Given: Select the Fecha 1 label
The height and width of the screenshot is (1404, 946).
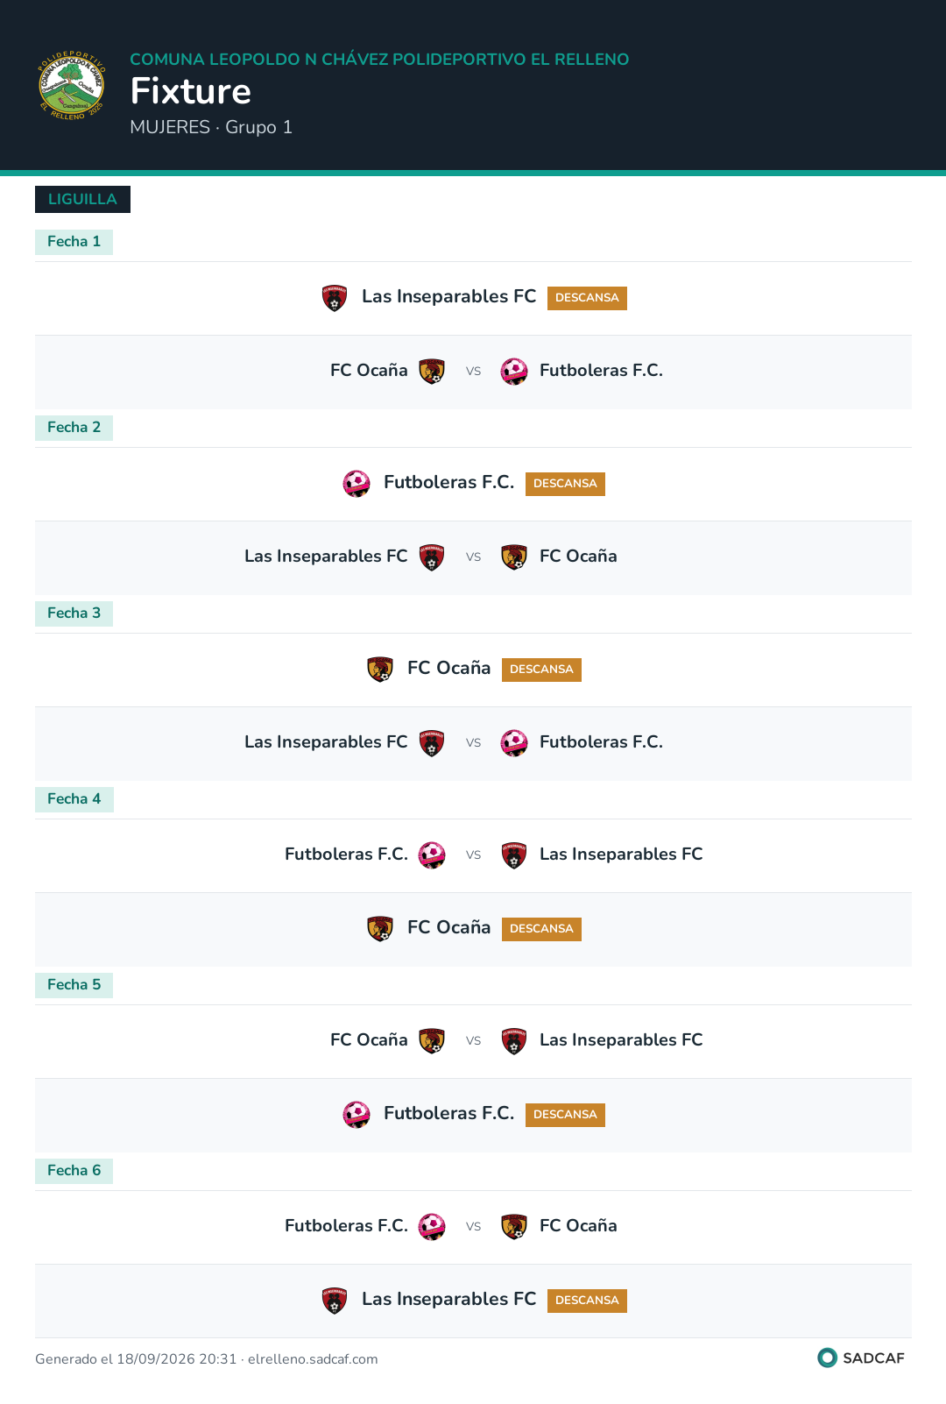Looking at the screenshot, I should tap(74, 242).
